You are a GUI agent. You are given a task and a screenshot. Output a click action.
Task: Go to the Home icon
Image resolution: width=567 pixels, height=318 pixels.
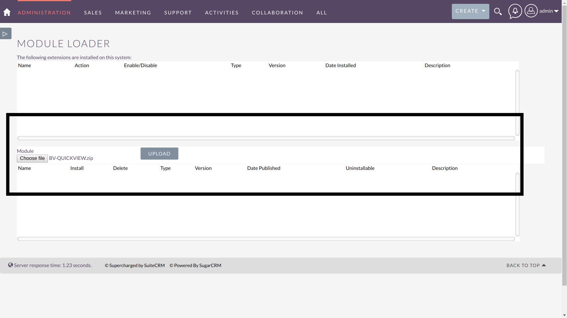[7, 12]
